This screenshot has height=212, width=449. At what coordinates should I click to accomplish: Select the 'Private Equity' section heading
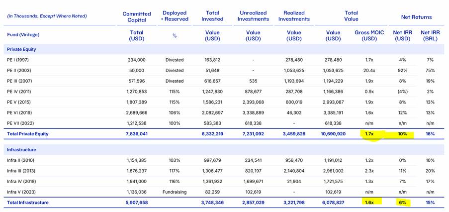pyautogui.click(x=21, y=49)
